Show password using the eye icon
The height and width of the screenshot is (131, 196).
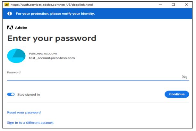pos(184,77)
